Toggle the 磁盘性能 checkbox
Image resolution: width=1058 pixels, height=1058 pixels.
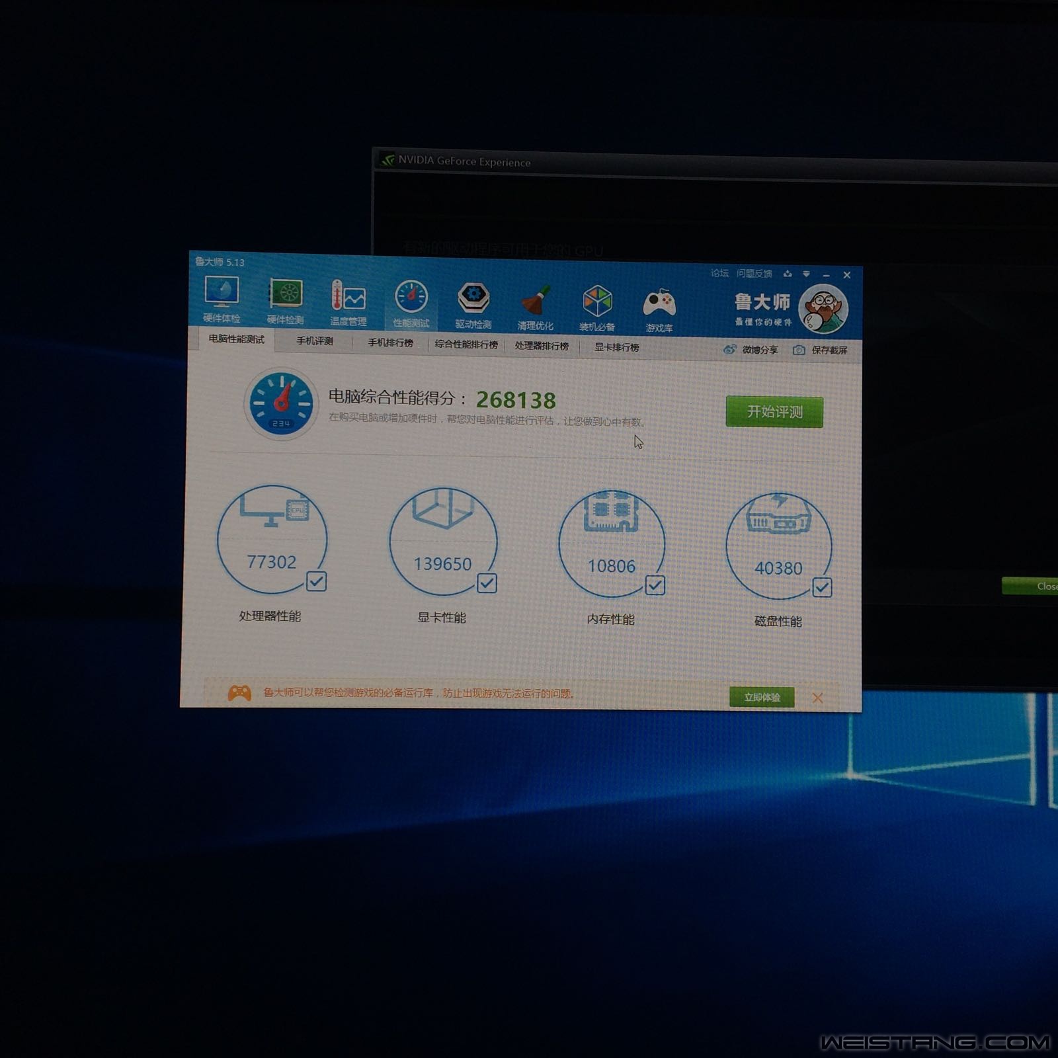(822, 587)
